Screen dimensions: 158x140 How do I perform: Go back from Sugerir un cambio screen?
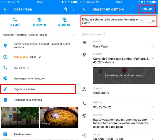[84, 9]
